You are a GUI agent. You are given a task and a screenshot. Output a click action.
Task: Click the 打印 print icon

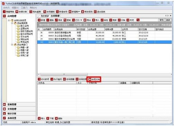[73, 20]
